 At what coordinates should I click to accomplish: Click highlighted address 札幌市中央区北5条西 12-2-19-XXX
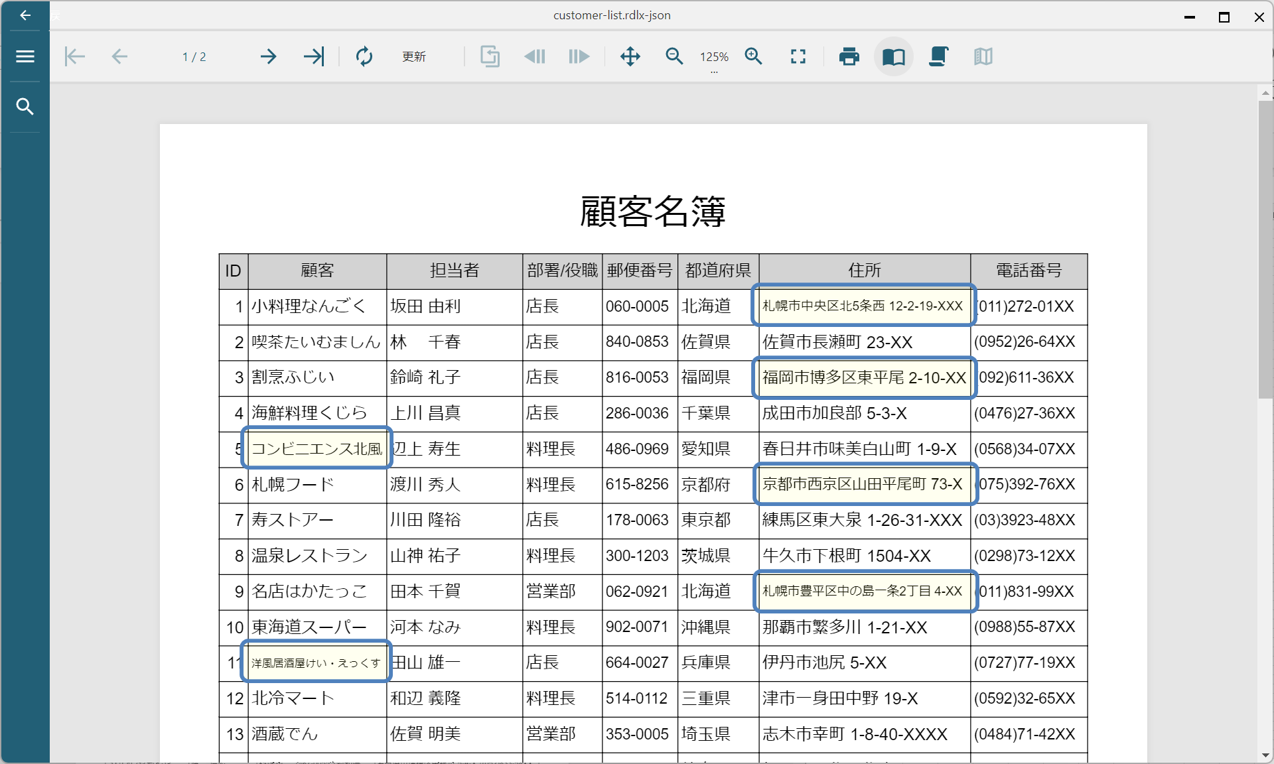pyautogui.click(x=863, y=306)
